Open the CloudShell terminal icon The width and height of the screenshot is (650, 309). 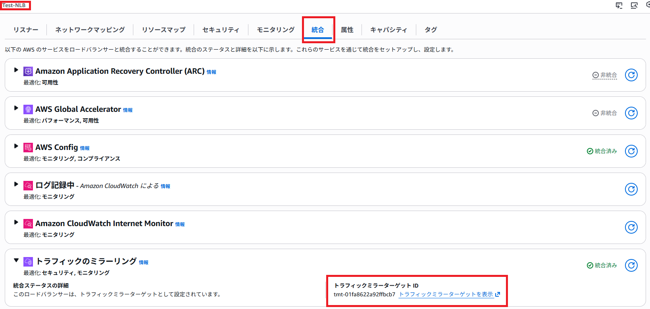tap(619, 5)
